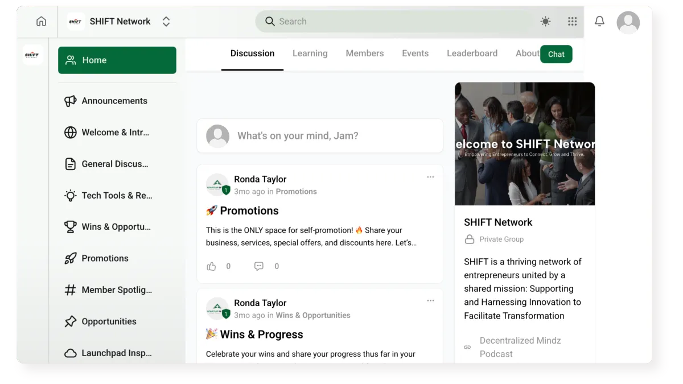
Task: Click Private Group lock icon
Action: [x=470, y=240]
